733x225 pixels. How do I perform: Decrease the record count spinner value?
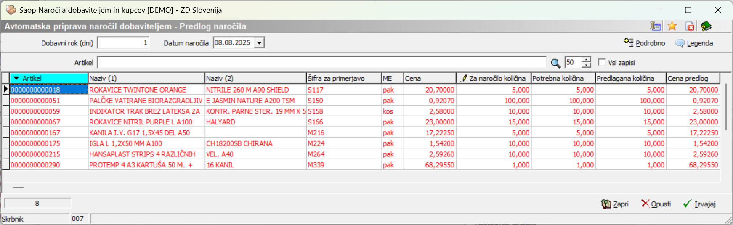click(586, 65)
